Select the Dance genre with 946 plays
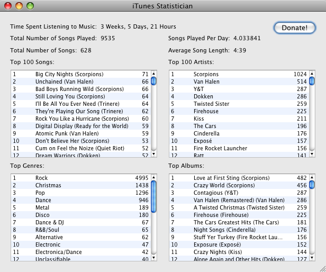 pyautogui.click(x=81, y=200)
